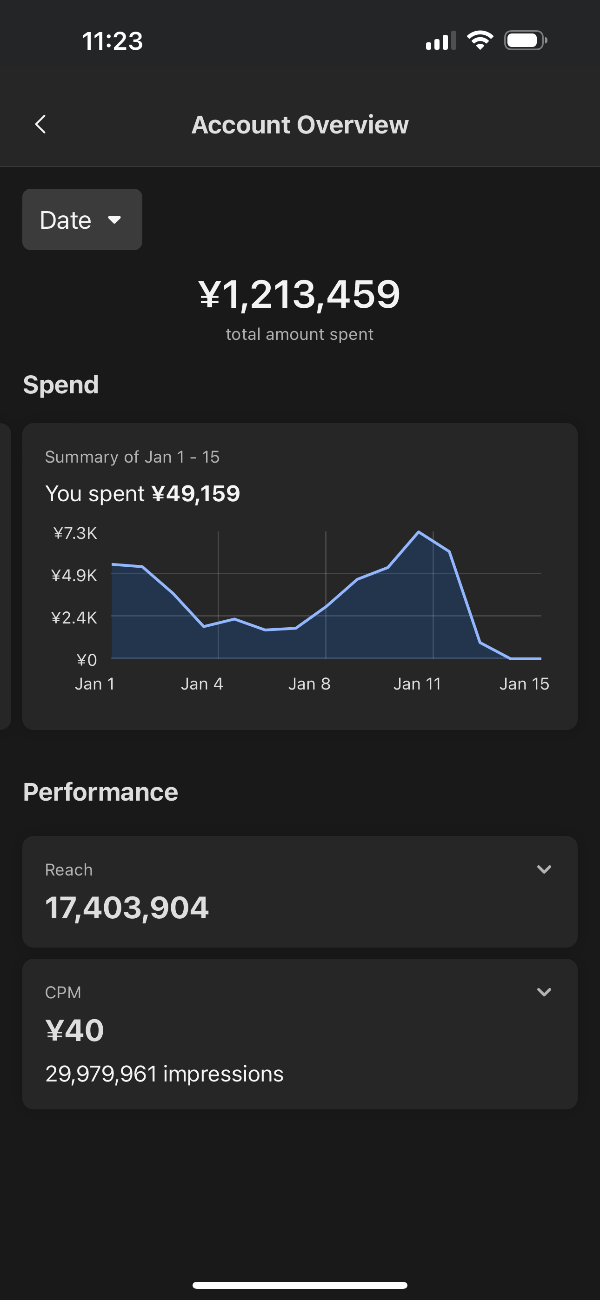Tap the Summary of Jan 1 - 15 text

132,457
